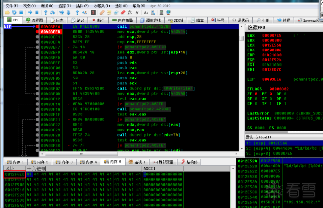Run to user code icon
The height and width of the screenshot is (208, 323).
84,12
